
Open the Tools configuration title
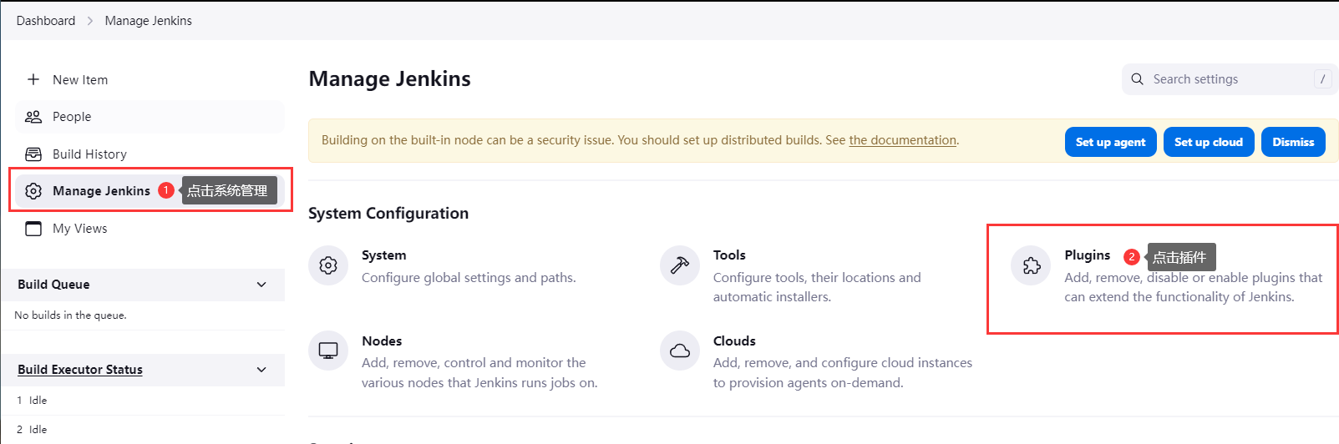(729, 255)
